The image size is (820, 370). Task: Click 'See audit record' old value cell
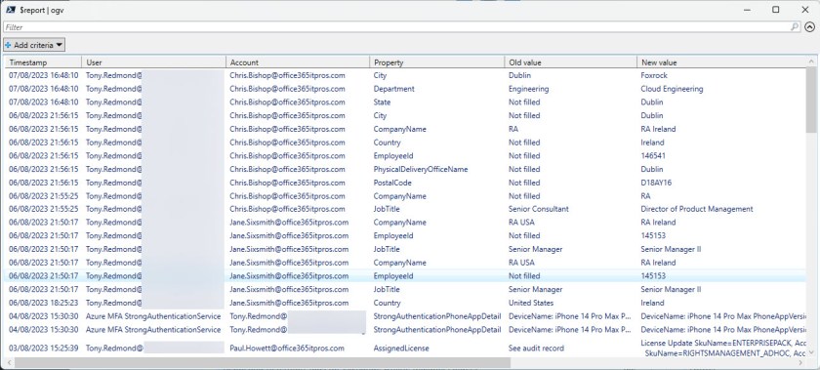click(x=536, y=349)
